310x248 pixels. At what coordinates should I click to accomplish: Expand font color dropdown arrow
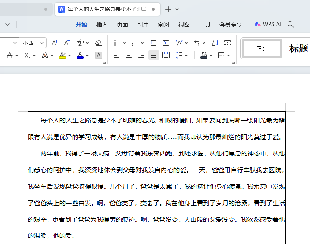(87, 56)
